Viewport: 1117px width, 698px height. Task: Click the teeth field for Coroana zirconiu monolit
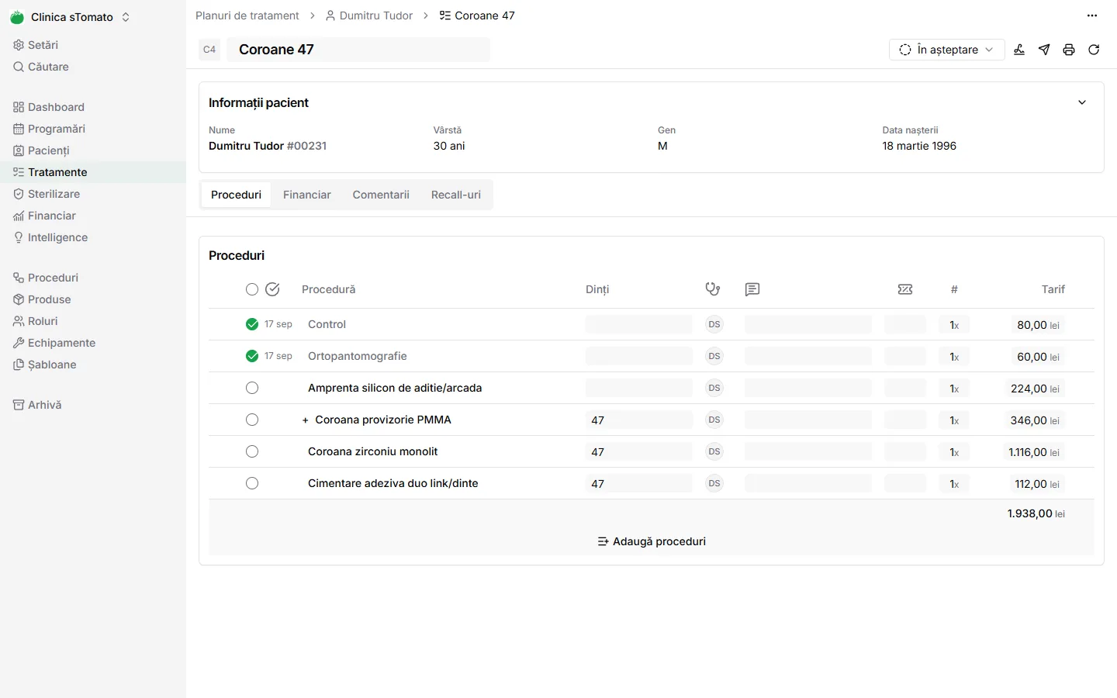point(638,451)
